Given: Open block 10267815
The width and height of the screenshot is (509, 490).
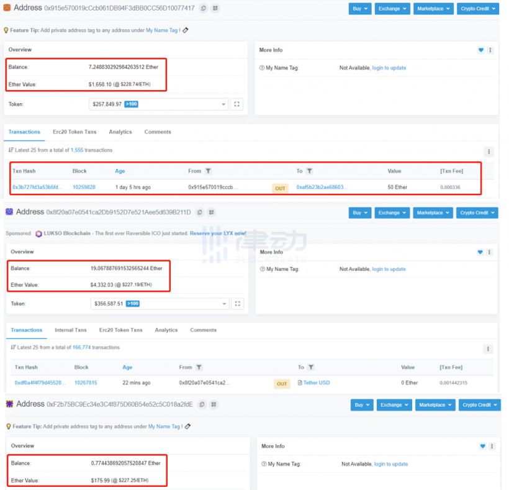Looking at the screenshot, I should [86, 383].
